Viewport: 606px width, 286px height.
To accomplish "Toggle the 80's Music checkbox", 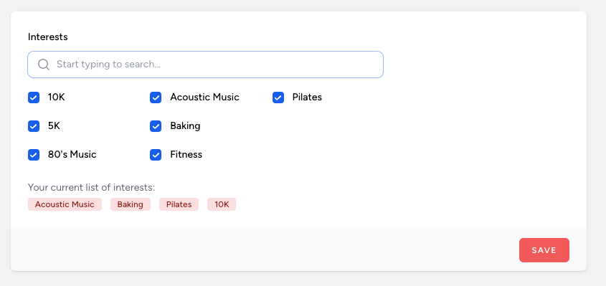I will (x=34, y=155).
